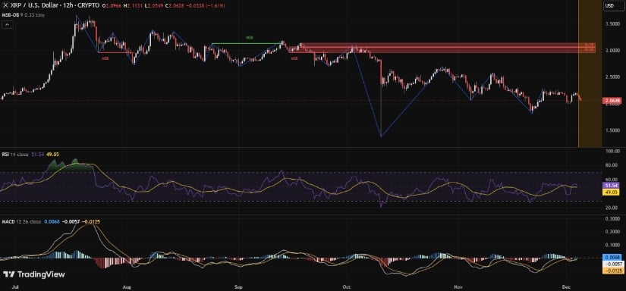Open the TradingView logo link
Viewport: 626px width, 291px height.
(34, 274)
